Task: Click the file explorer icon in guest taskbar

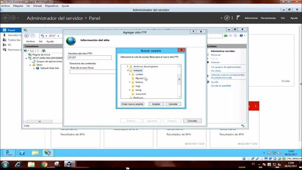Action: 35,153
